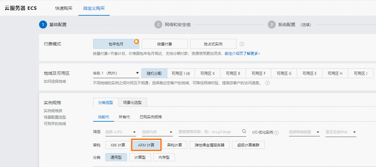This screenshot has height=167, width=376.
Task: Click the search magnifier icon
Action: pyautogui.click(x=244, y=131)
